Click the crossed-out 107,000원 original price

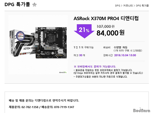(105, 26)
